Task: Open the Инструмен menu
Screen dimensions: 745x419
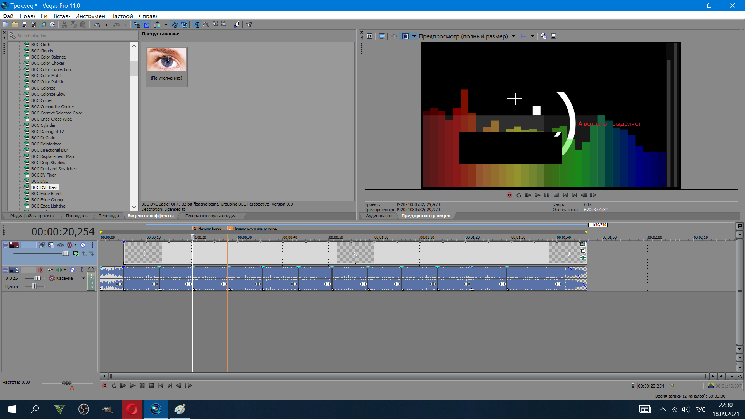Action: pyautogui.click(x=90, y=16)
